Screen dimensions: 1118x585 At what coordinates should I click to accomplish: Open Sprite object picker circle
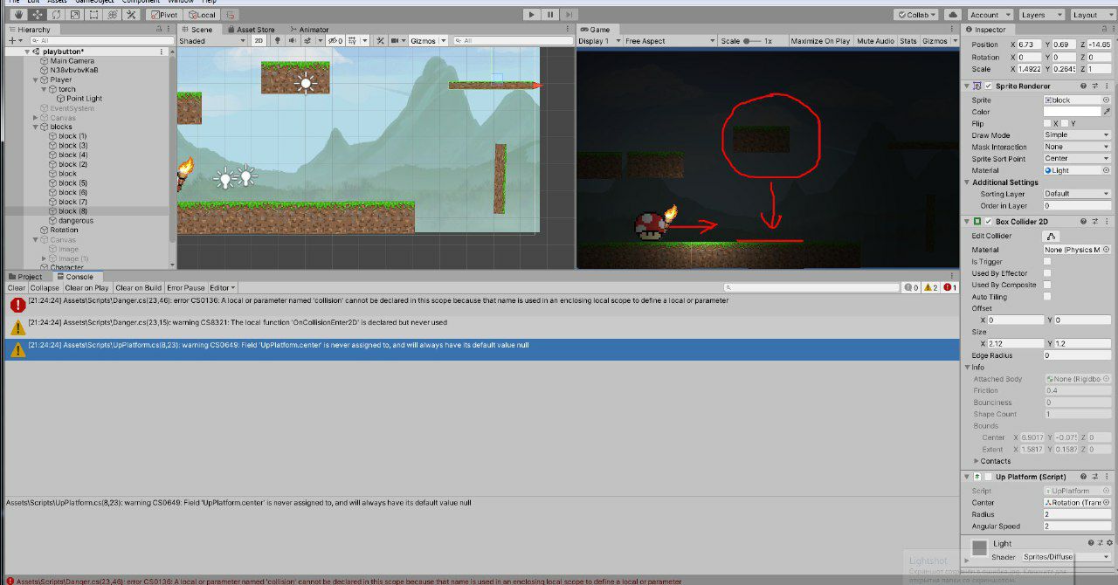point(1106,100)
